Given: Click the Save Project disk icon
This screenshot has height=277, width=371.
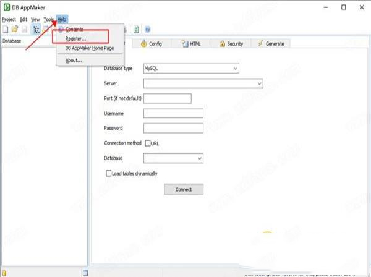Looking at the screenshot, I should [24, 29].
